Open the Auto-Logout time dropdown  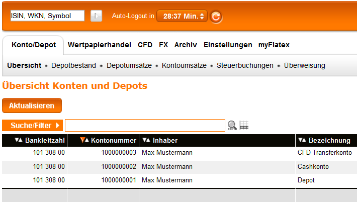point(182,16)
